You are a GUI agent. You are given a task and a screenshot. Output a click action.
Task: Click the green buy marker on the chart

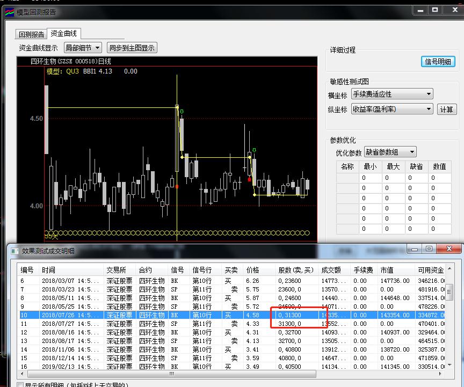click(x=182, y=112)
